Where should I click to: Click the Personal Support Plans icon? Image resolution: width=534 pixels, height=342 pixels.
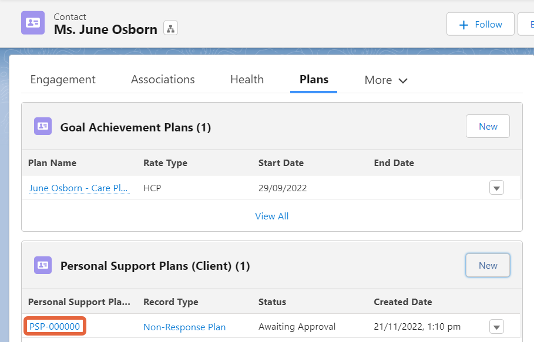(x=43, y=265)
